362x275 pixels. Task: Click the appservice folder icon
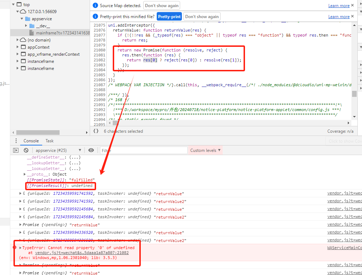coord(27,19)
